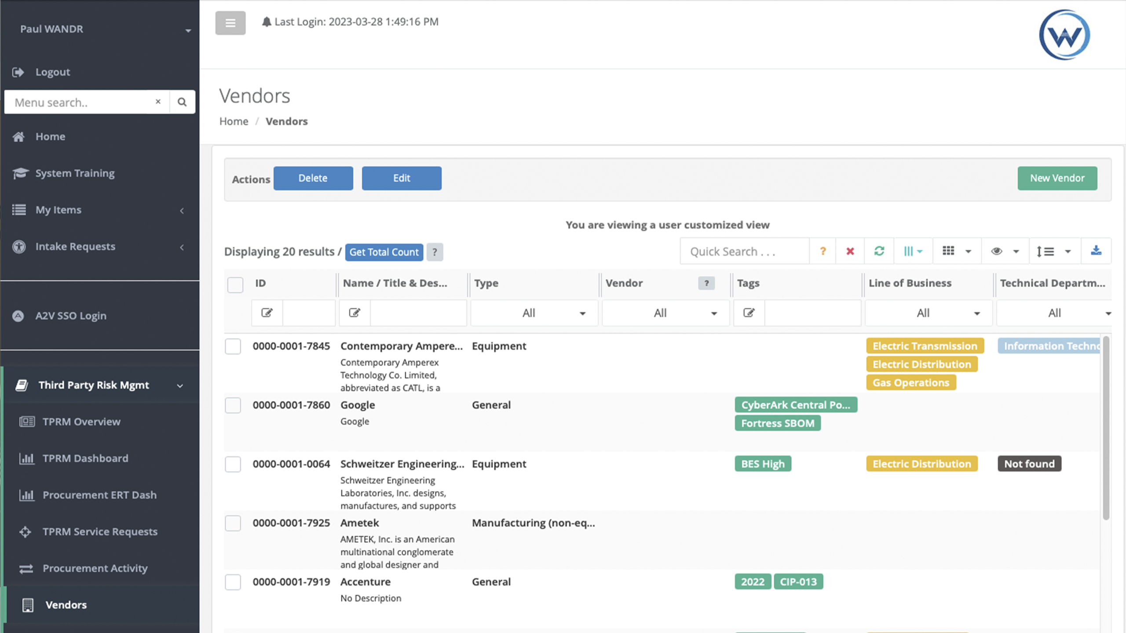Click the Vendor column help icon
The height and width of the screenshot is (633, 1126).
point(706,283)
